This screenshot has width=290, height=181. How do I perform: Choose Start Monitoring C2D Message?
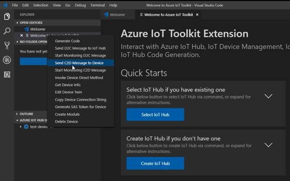pos(81,70)
